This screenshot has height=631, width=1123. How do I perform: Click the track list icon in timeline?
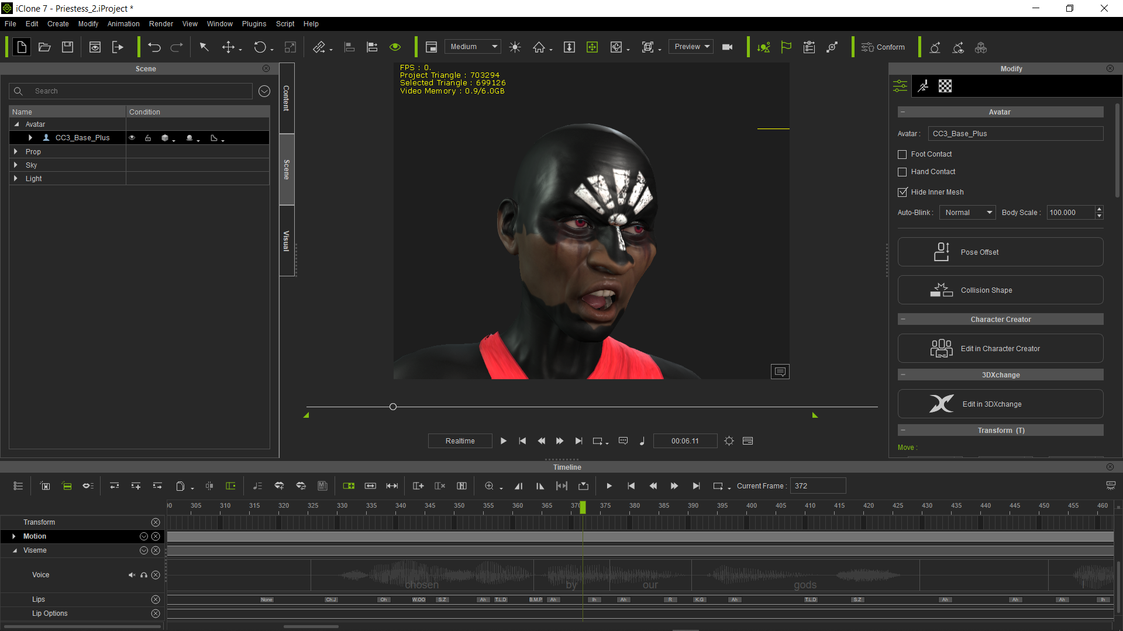18,486
